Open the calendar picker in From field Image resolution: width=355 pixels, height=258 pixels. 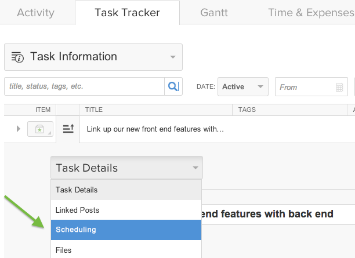coord(339,87)
